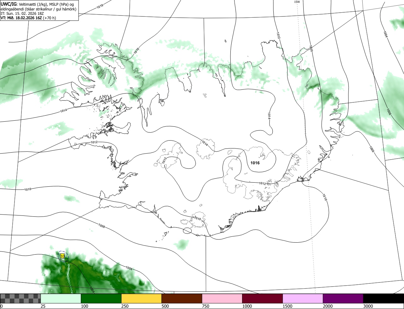
Task: Select the legend value '500'
Action: click(x=164, y=306)
